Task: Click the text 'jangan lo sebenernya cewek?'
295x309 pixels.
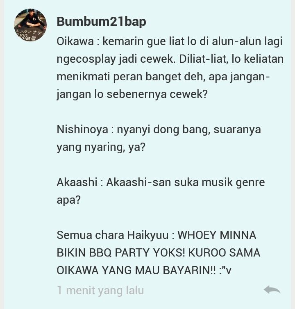Action: point(132,94)
